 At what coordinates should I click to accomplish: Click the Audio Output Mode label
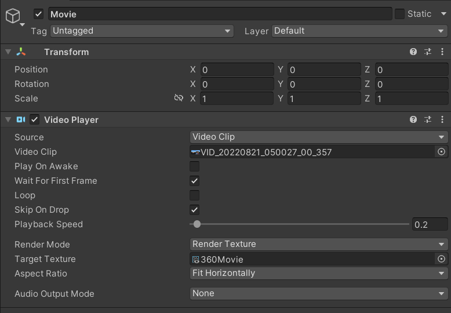pos(54,294)
